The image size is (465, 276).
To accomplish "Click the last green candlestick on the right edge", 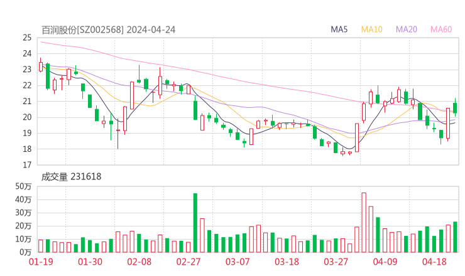I will tap(455, 107).
